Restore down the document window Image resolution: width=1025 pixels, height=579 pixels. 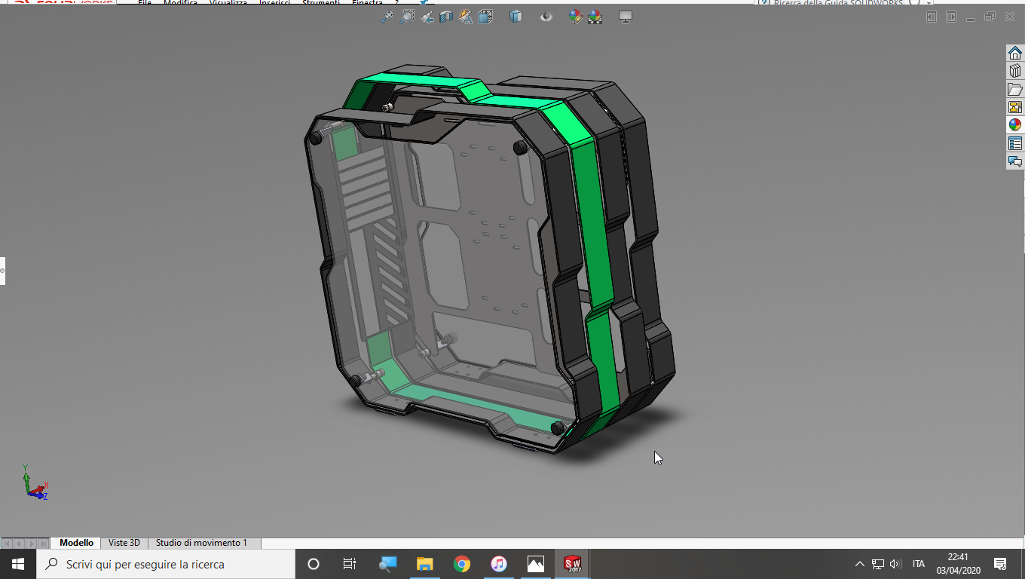click(x=990, y=17)
